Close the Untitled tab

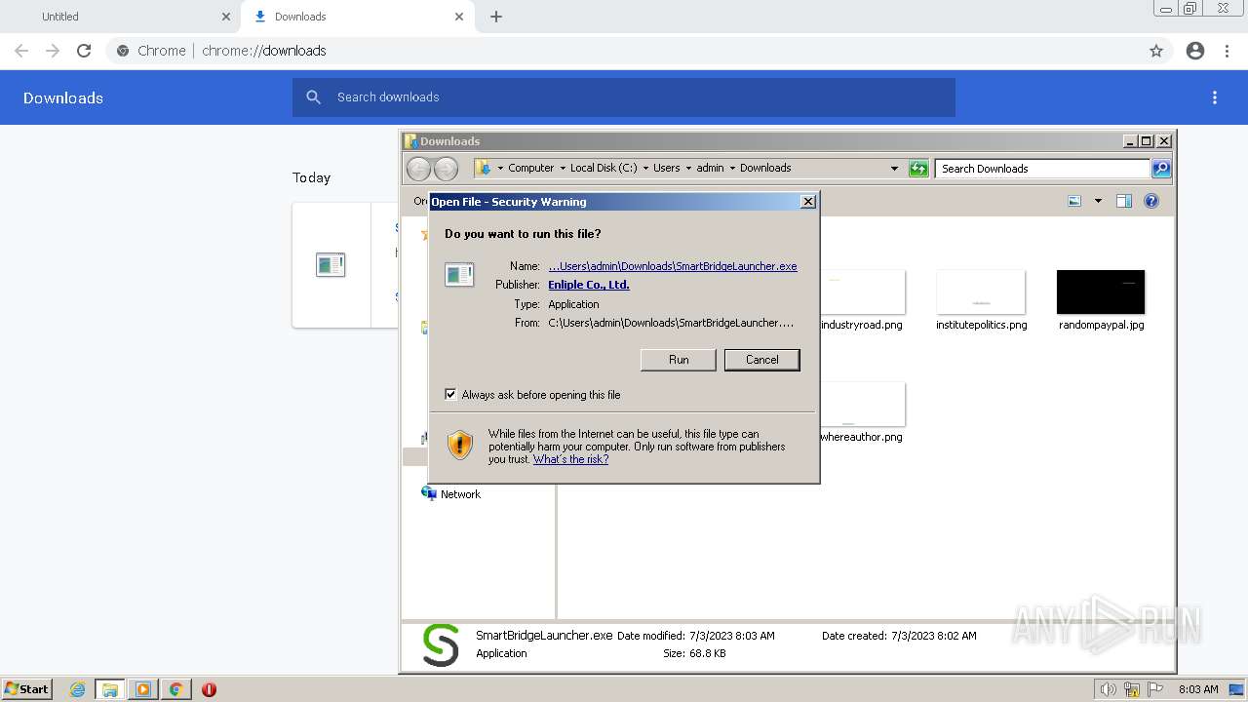click(226, 17)
